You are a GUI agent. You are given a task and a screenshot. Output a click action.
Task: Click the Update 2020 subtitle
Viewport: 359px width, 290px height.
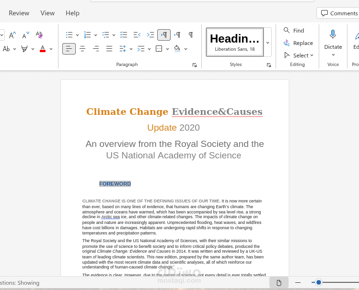[174, 127]
